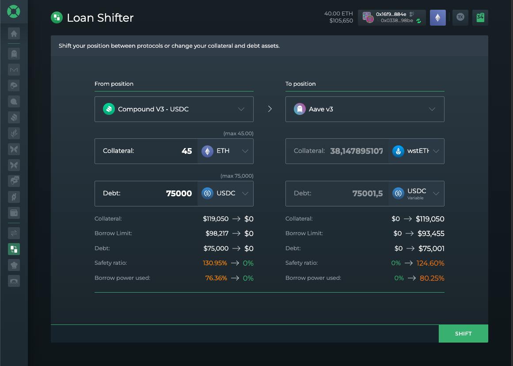Click the grey icon beside 0x16f9...884e
513x366 pixels.
[412, 14]
